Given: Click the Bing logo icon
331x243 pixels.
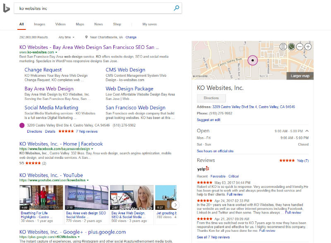Looking at the screenshot, I should pos(6,8).
